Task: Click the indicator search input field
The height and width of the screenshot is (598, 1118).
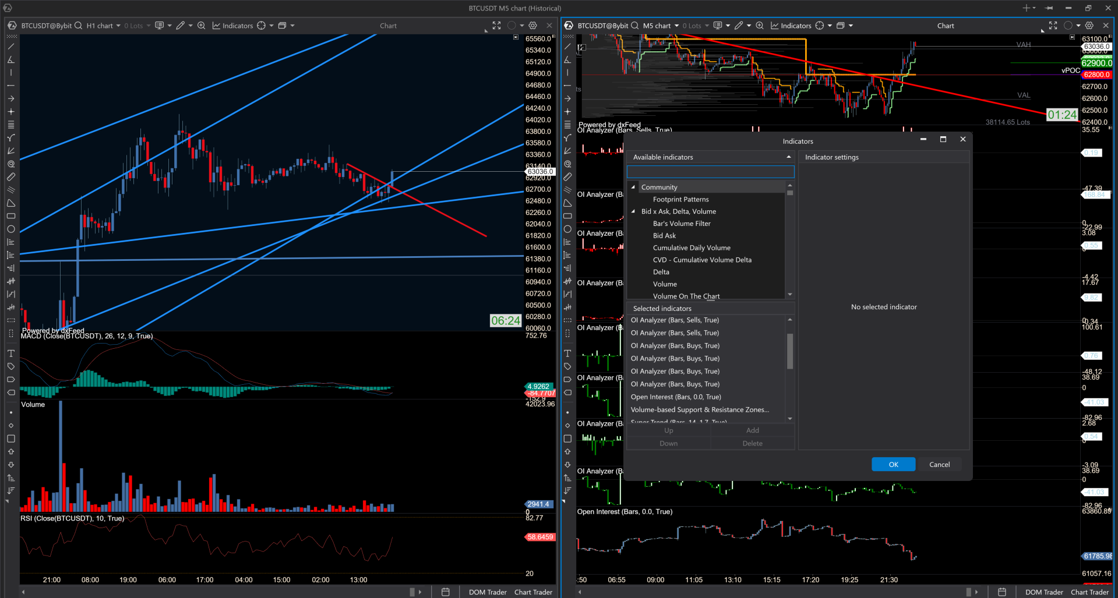Action: (x=710, y=171)
